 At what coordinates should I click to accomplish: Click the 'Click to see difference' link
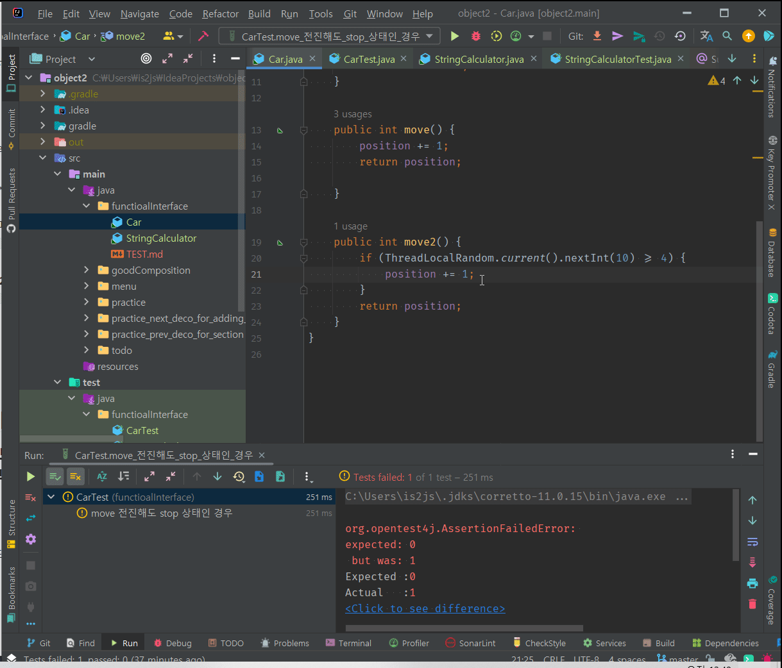click(425, 608)
